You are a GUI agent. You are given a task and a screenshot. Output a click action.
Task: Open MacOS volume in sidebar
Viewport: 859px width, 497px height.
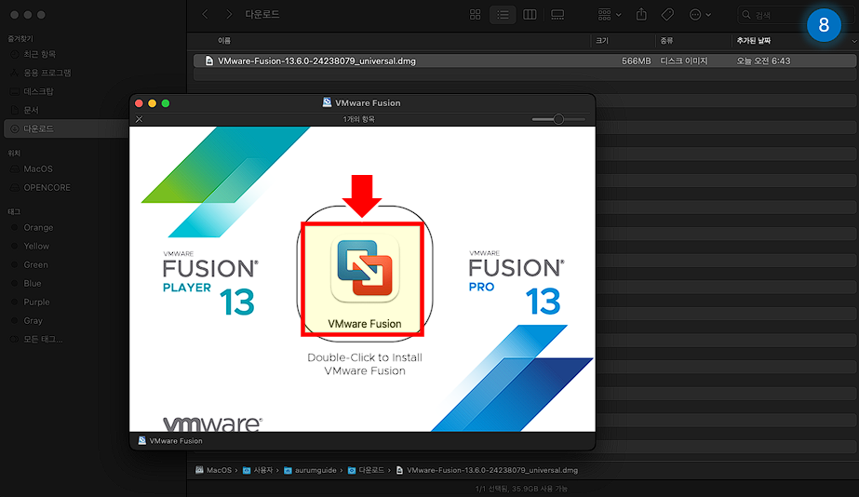(x=38, y=168)
